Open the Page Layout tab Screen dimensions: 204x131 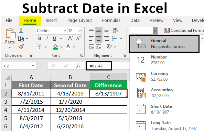click(79, 21)
